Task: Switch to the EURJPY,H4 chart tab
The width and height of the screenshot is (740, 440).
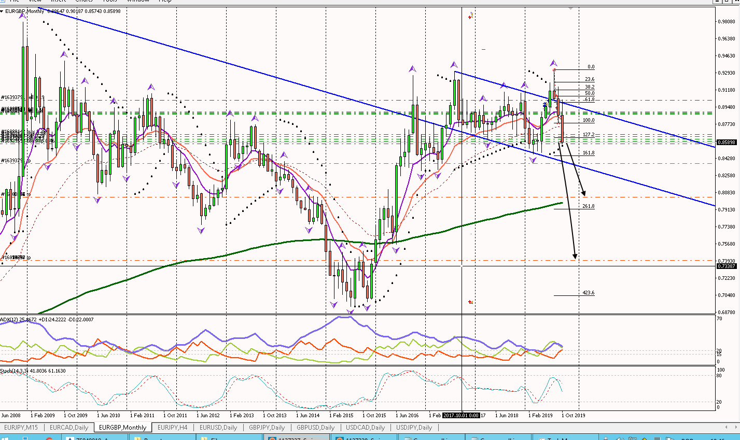Action: [x=172, y=428]
